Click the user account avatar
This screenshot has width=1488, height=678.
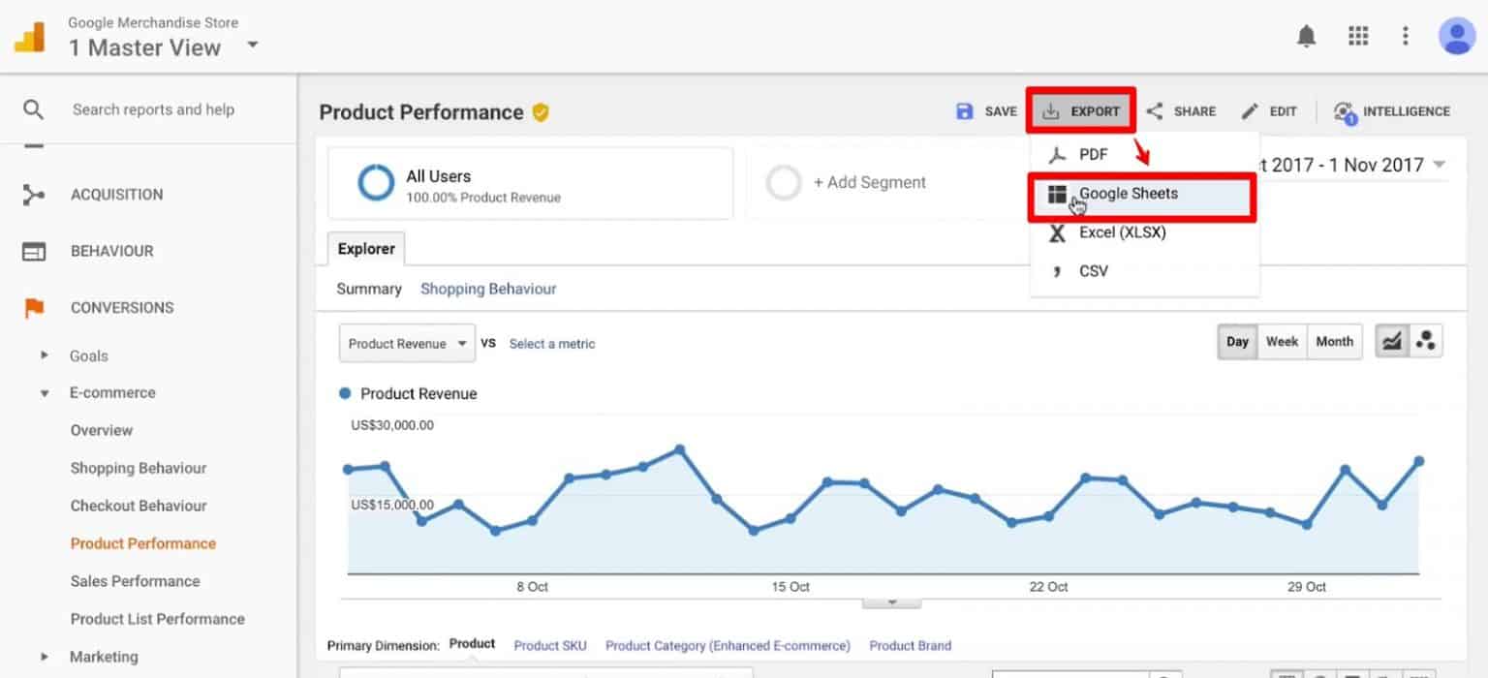tap(1456, 37)
